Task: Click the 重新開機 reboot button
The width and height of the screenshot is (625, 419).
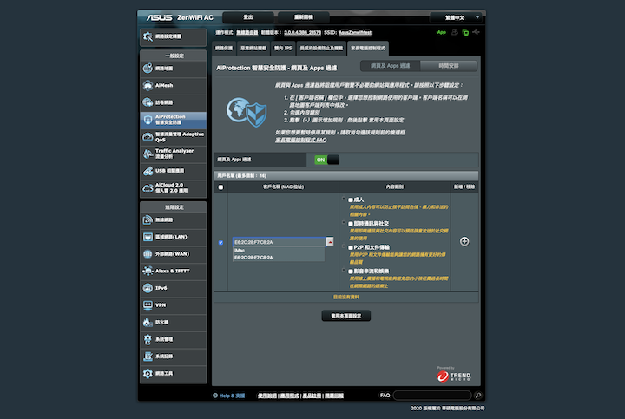Action: pyautogui.click(x=304, y=17)
